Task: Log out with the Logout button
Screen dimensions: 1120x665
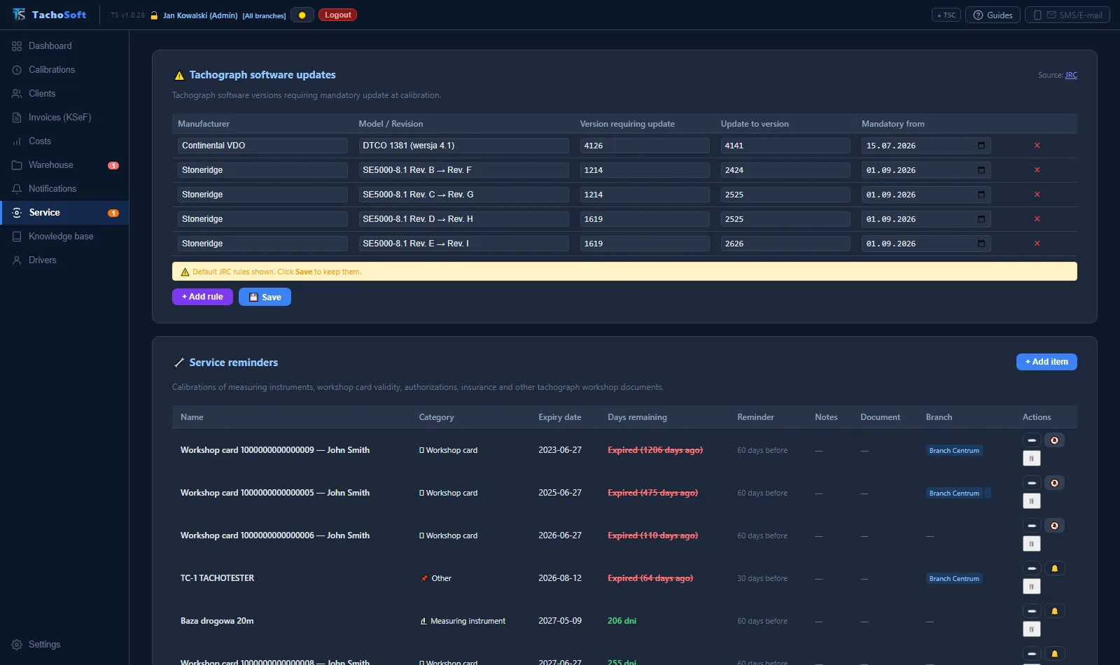Action: coord(337,15)
